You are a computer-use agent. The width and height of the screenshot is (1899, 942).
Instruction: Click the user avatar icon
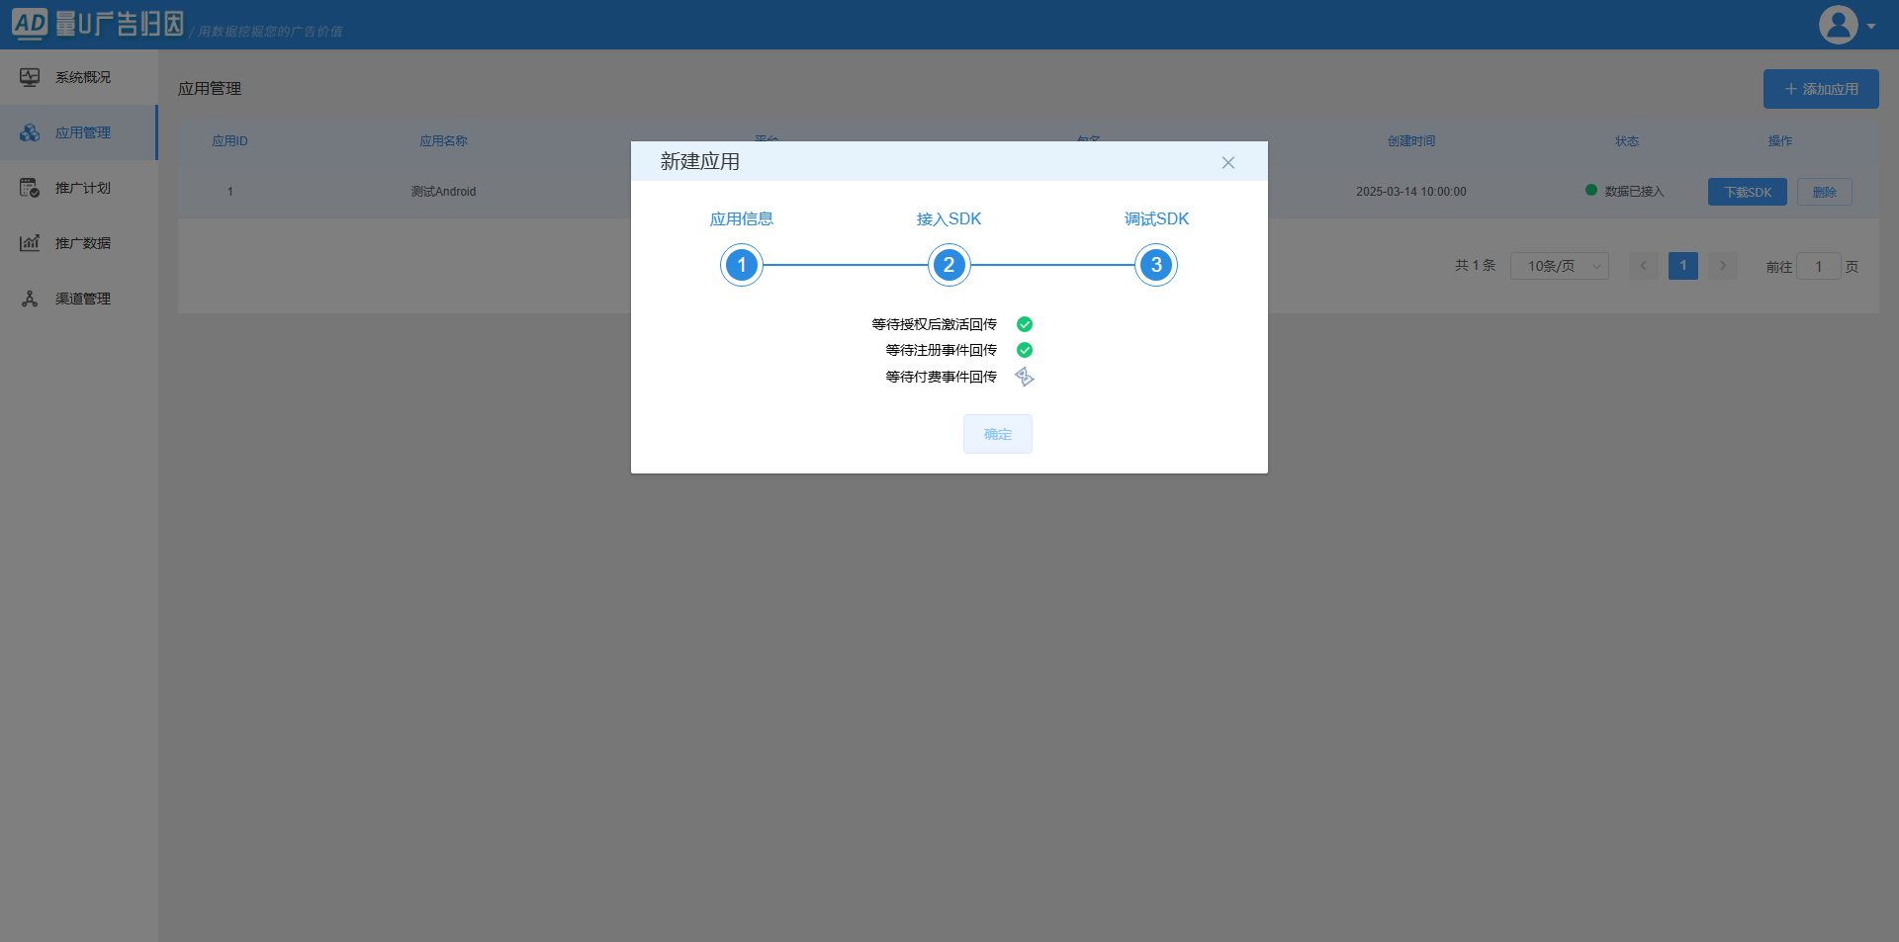pyautogui.click(x=1839, y=25)
